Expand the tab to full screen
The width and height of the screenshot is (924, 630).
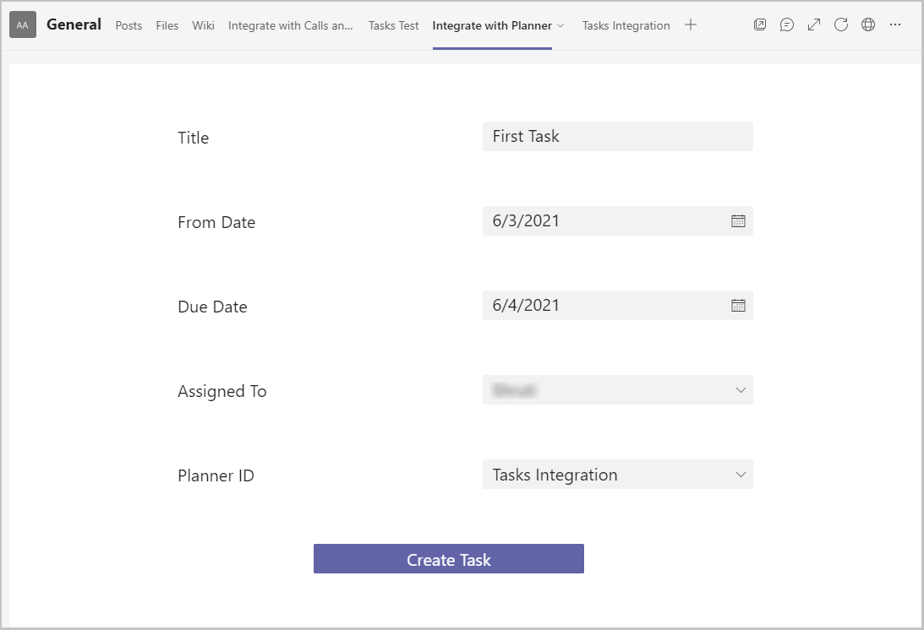tap(814, 25)
